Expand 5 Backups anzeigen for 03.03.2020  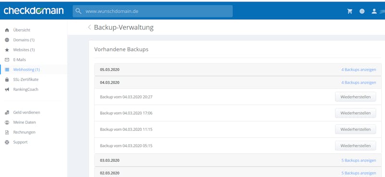[359, 160]
